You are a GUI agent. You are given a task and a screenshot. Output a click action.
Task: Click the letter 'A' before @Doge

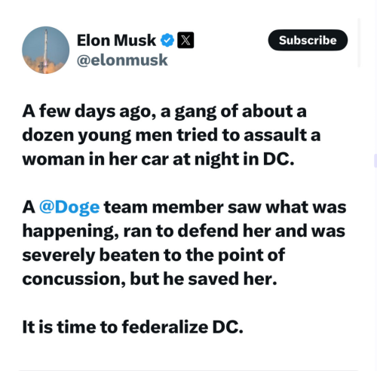click(29, 207)
